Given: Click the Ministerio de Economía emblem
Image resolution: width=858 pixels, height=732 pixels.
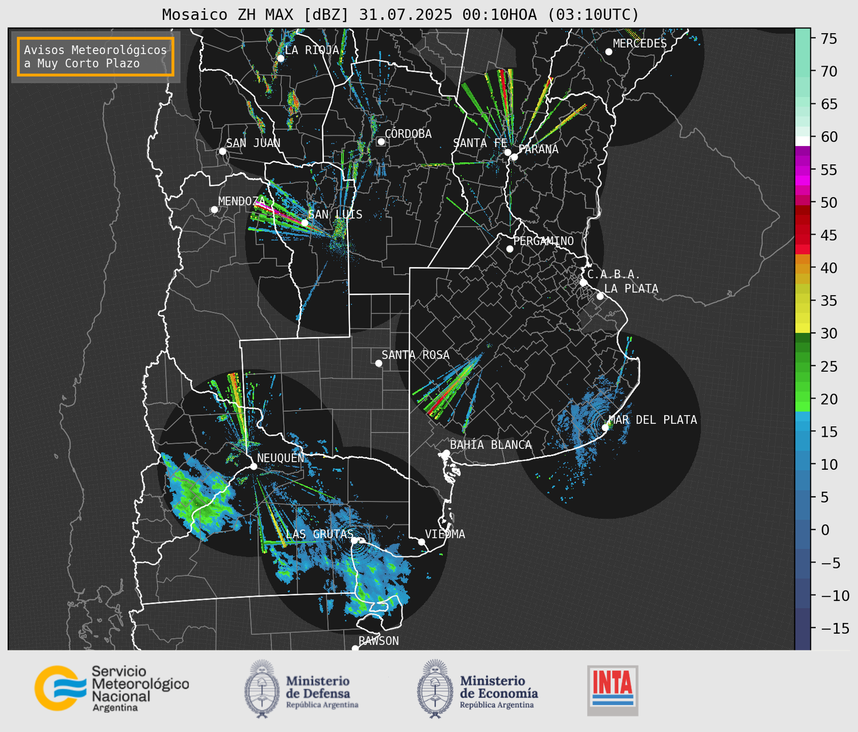Looking at the screenshot, I should coord(435,689).
